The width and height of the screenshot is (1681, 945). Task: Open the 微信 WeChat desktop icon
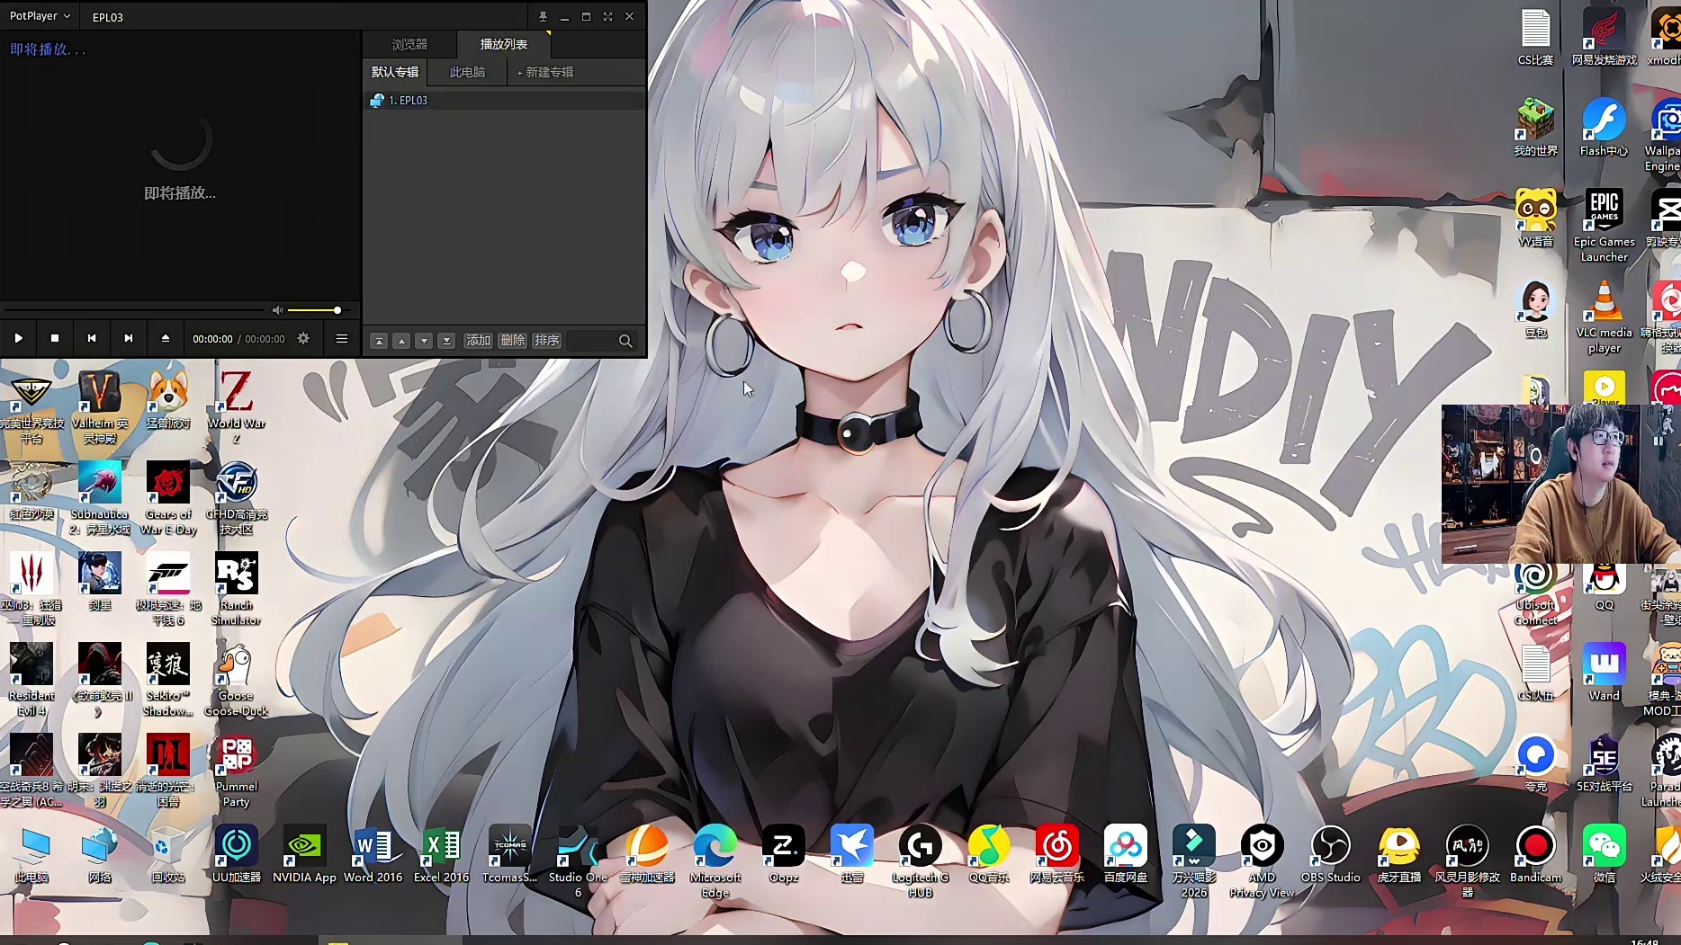[1605, 854]
